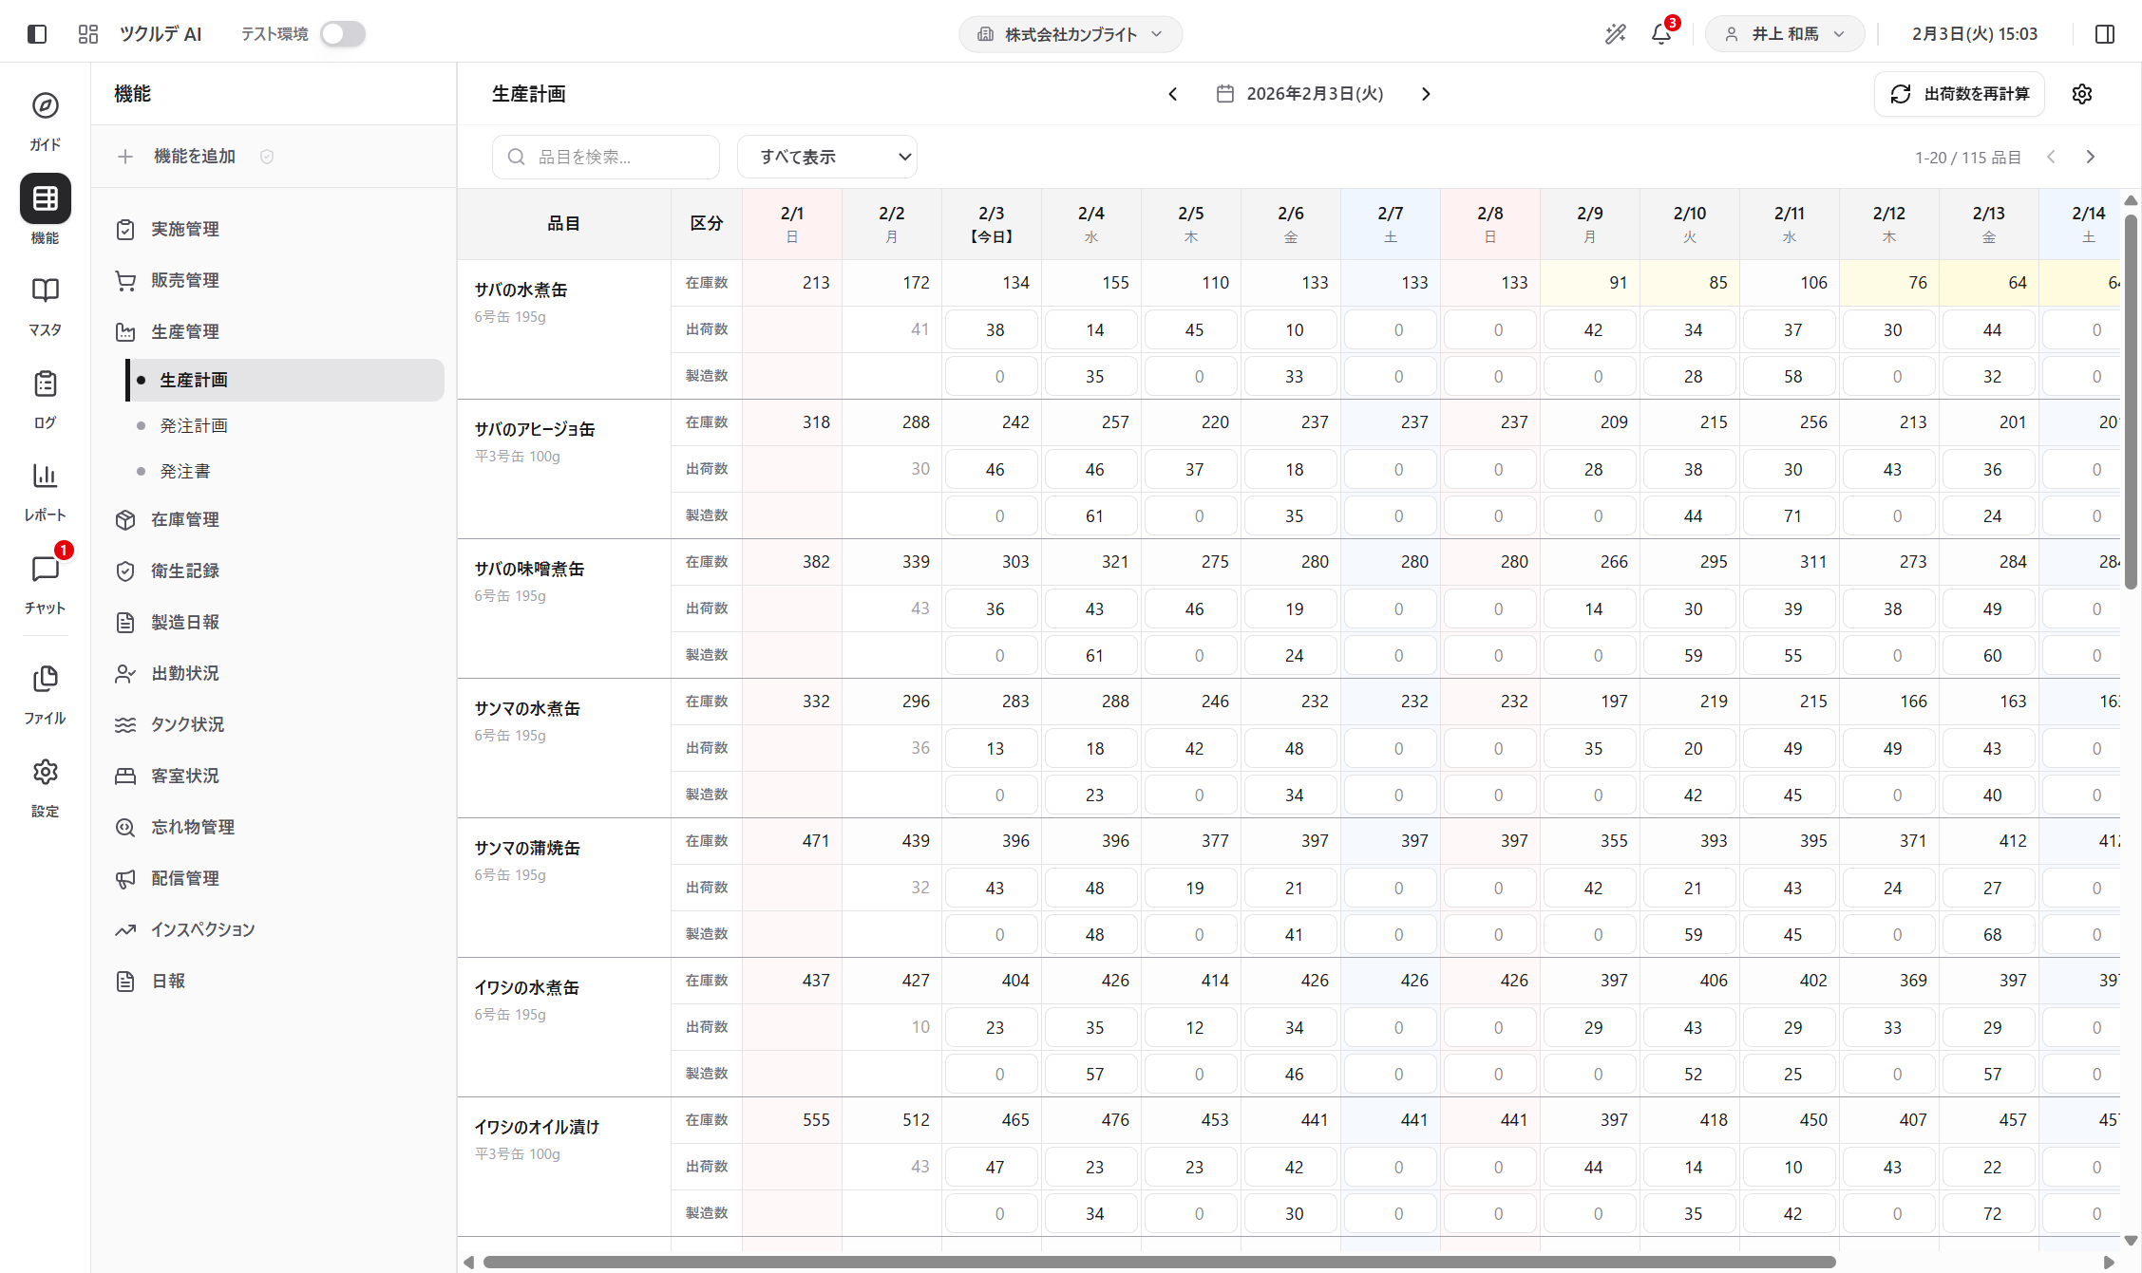Select 発注計画 under 生産管理
The image size is (2142, 1273).
pos(194,425)
